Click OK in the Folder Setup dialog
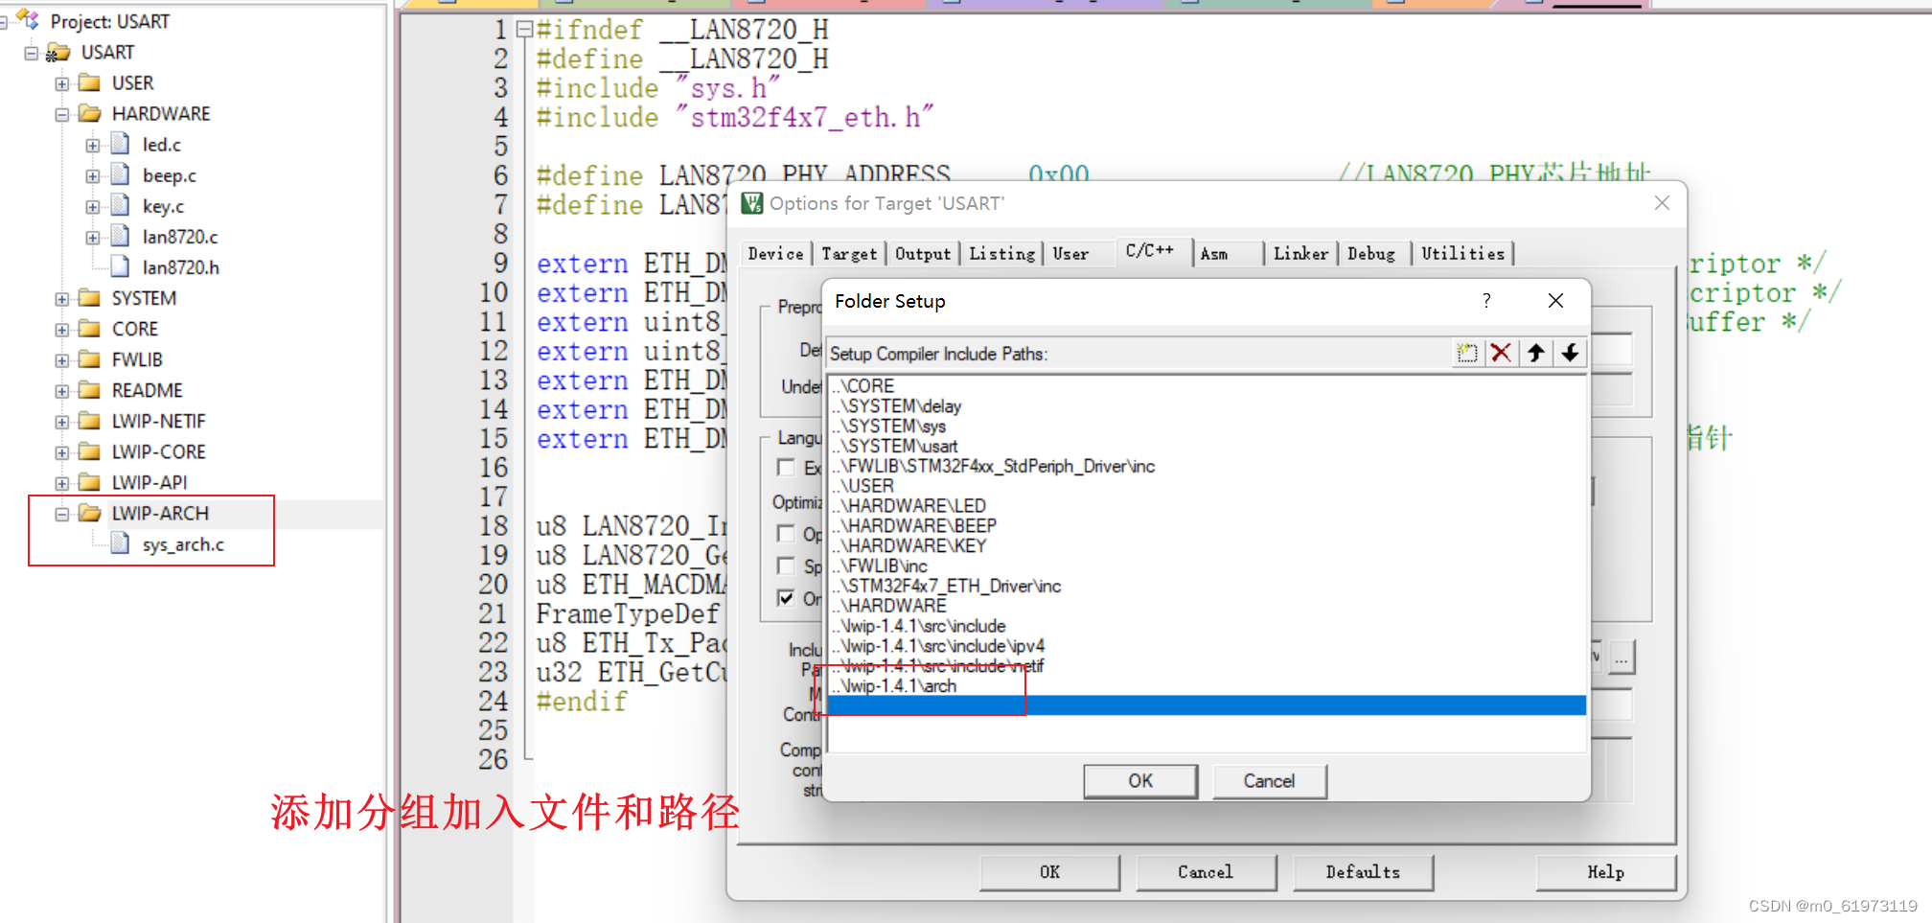This screenshot has width=1932, height=923. coord(1139,780)
